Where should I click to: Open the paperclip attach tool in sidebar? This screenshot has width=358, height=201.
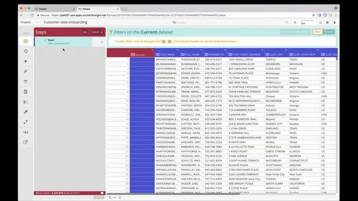tap(26, 71)
